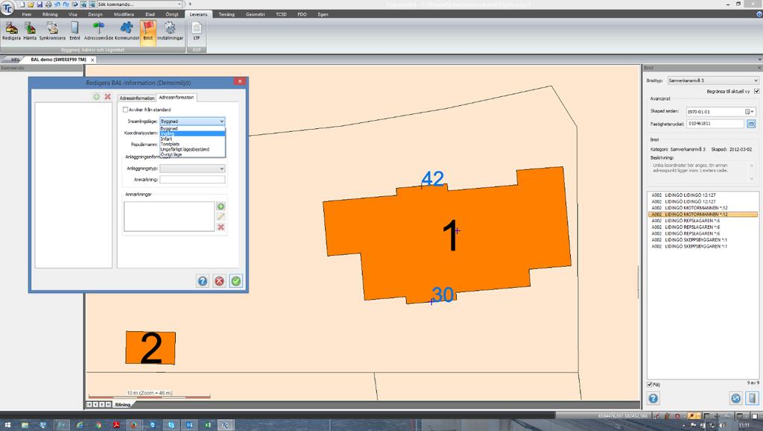763x431 pixels.
Task: Confirm BAL dialog with green checkmark
Action: pos(236,281)
